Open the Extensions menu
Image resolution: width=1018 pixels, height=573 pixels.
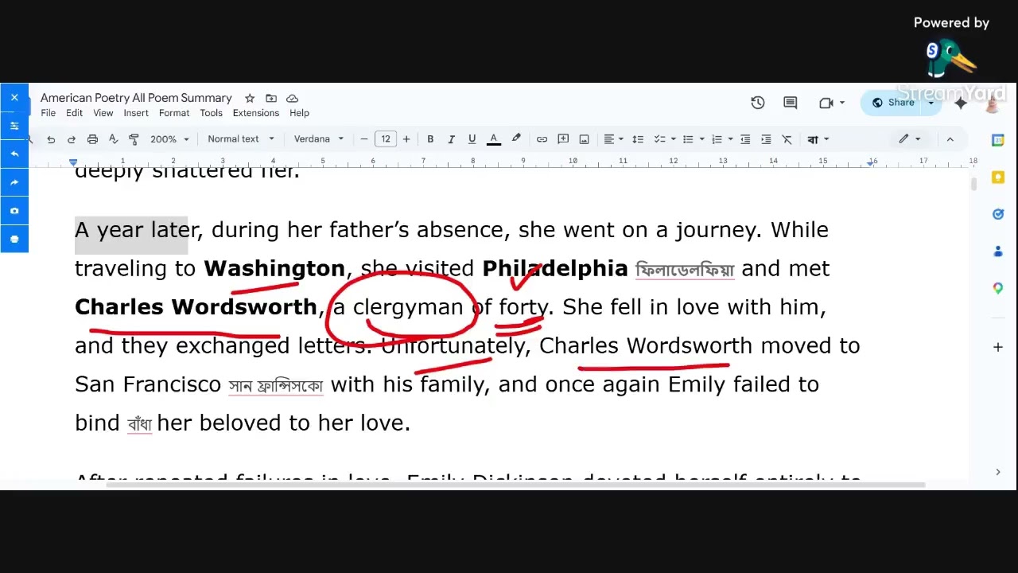coord(256,113)
